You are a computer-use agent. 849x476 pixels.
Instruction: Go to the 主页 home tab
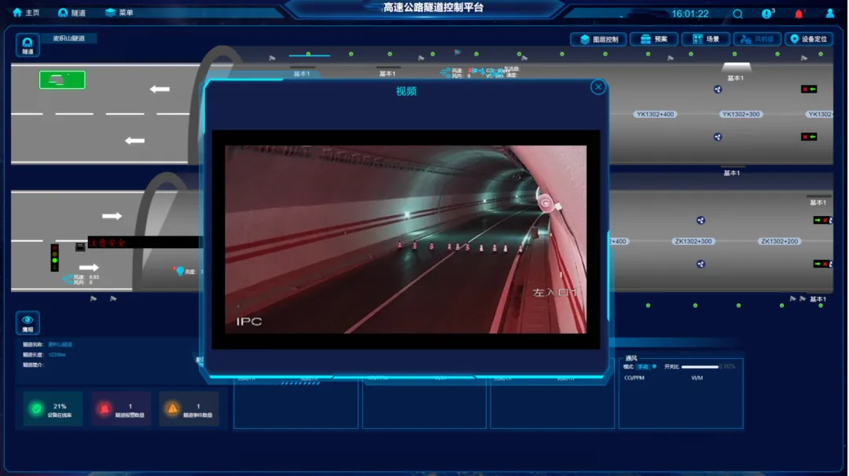click(x=26, y=13)
